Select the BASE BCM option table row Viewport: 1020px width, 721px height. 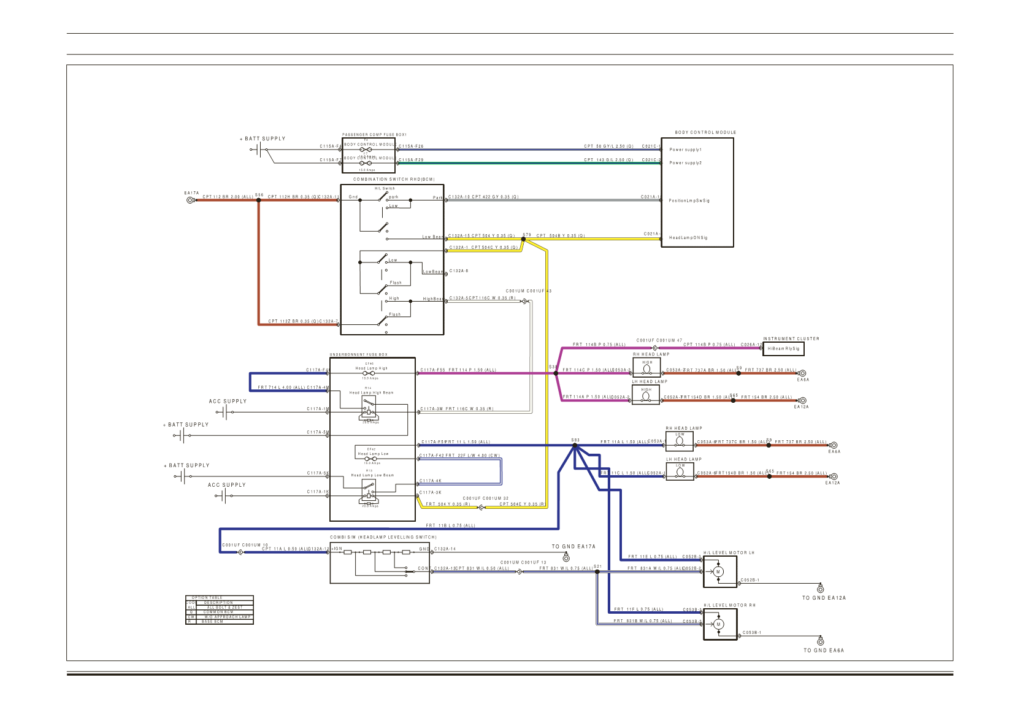click(220, 622)
